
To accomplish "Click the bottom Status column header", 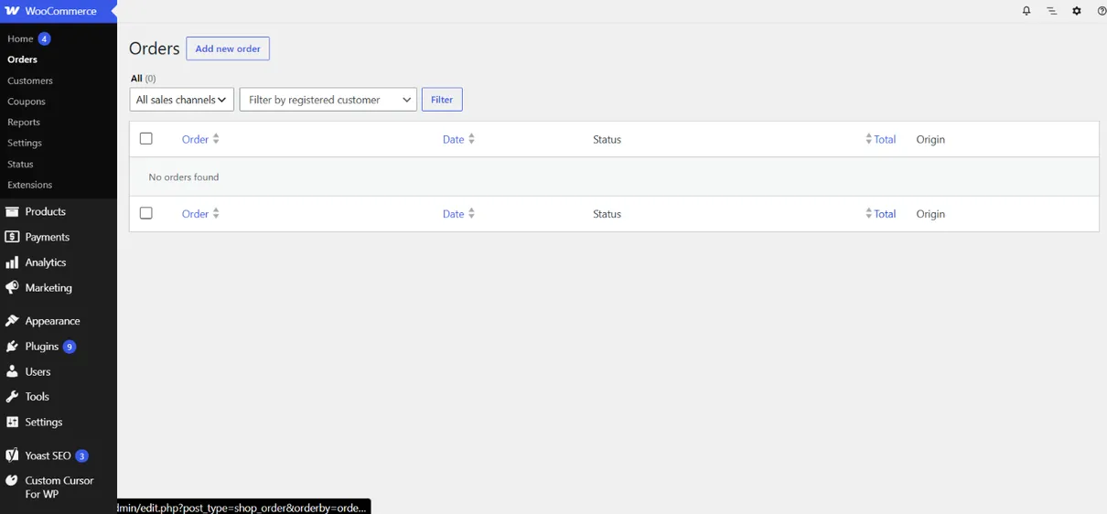I will click(607, 213).
